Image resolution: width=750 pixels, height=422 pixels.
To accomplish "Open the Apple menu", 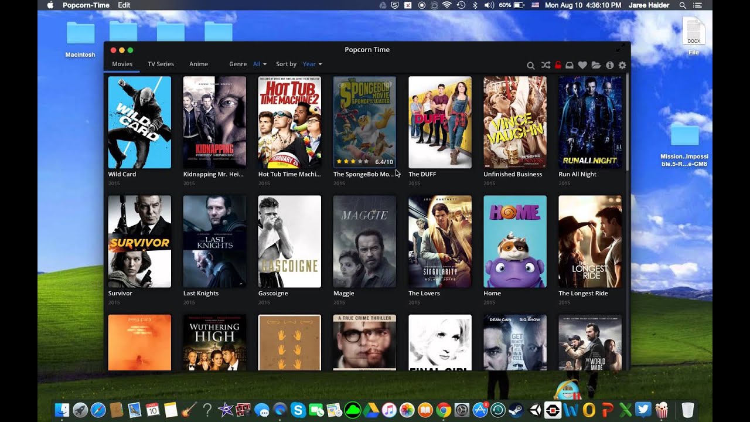I will (x=50, y=5).
